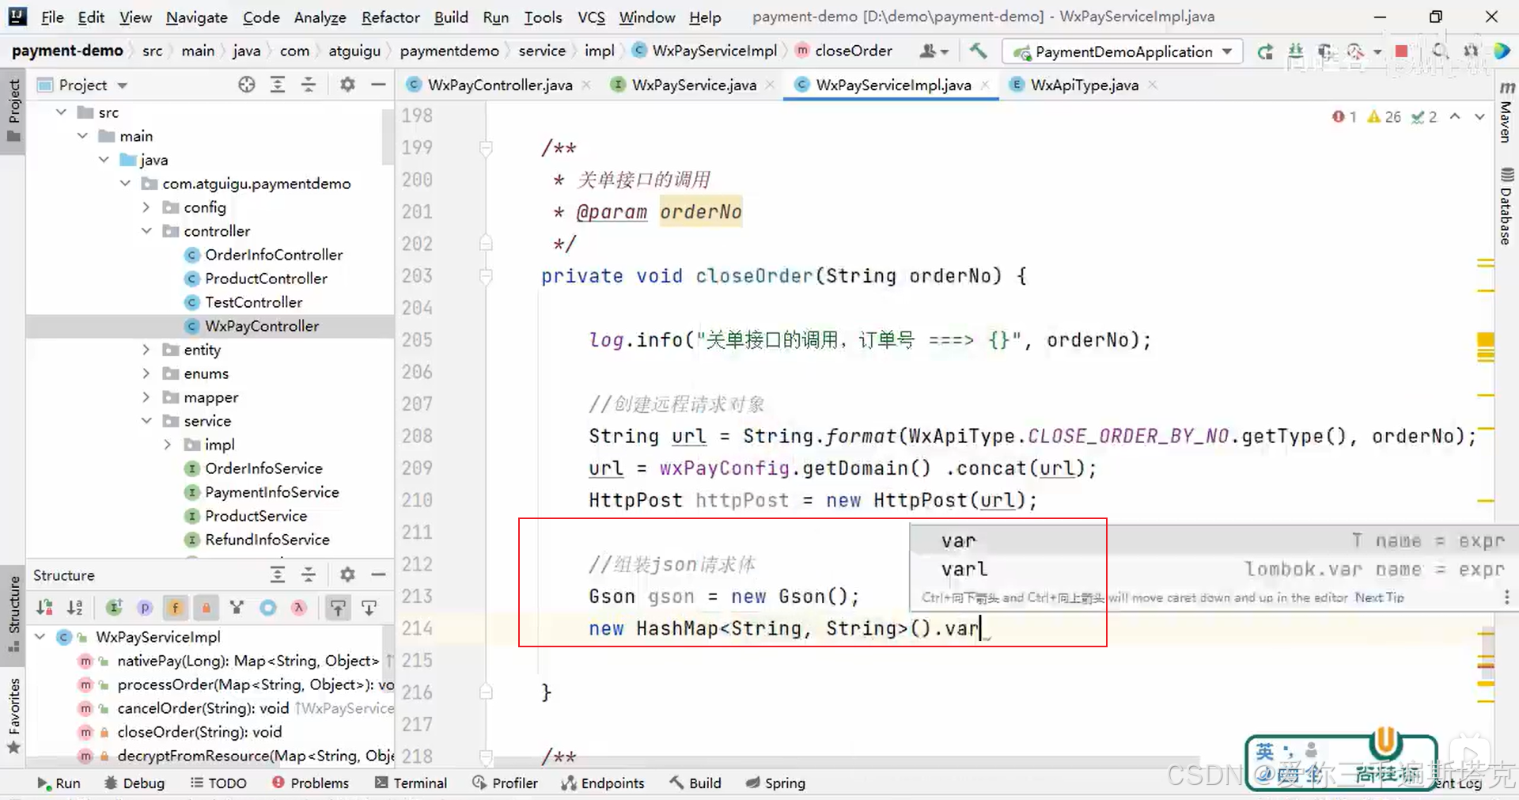Toggle Show properties (P) in Structure
The image size is (1519, 800).
[145, 608]
